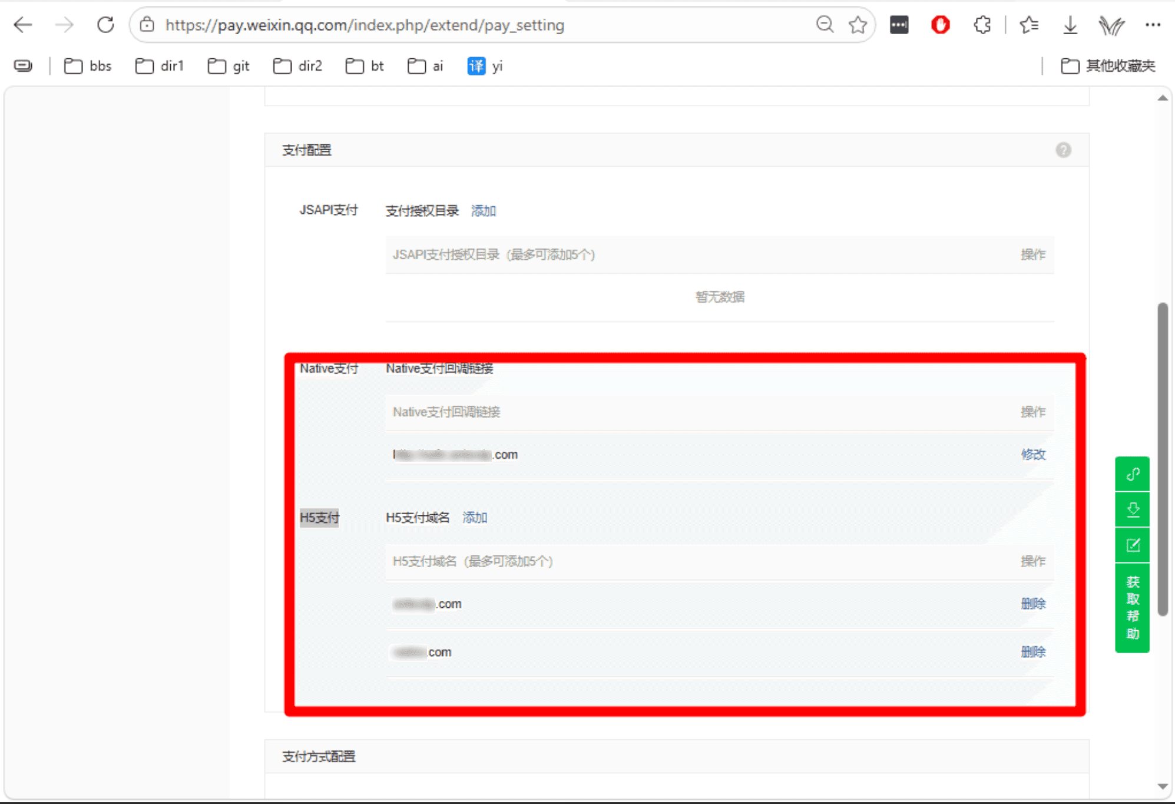
Task: Bookmark this page with the star icon
Action: click(858, 25)
